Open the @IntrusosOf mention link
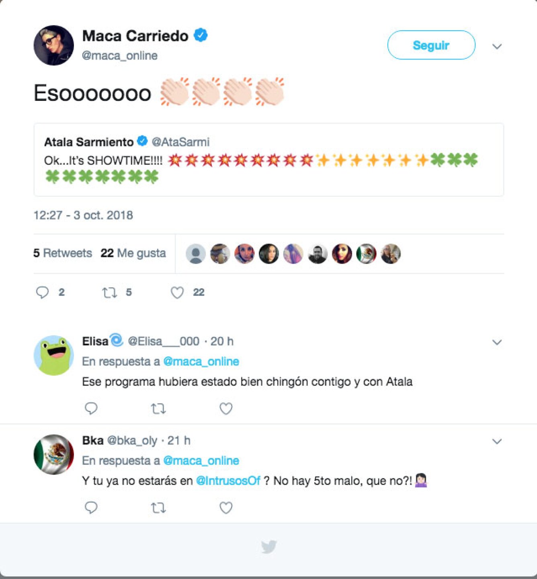 228,481
